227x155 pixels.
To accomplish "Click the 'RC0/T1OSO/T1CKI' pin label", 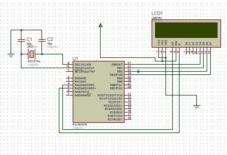I will coord(110,95).
